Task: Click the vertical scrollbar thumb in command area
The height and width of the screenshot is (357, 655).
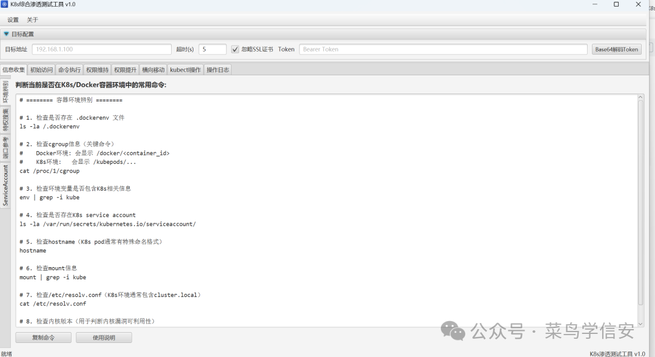Action: 640,203
